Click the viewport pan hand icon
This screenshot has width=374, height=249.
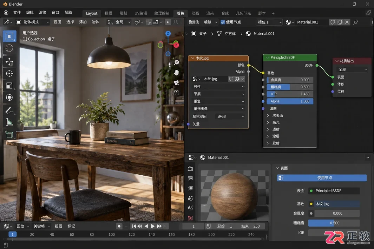pyautogui.click(x=177, y=73)
